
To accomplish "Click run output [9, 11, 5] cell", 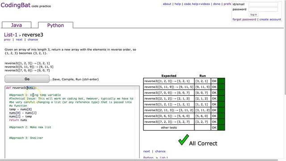I will [202, 87].
